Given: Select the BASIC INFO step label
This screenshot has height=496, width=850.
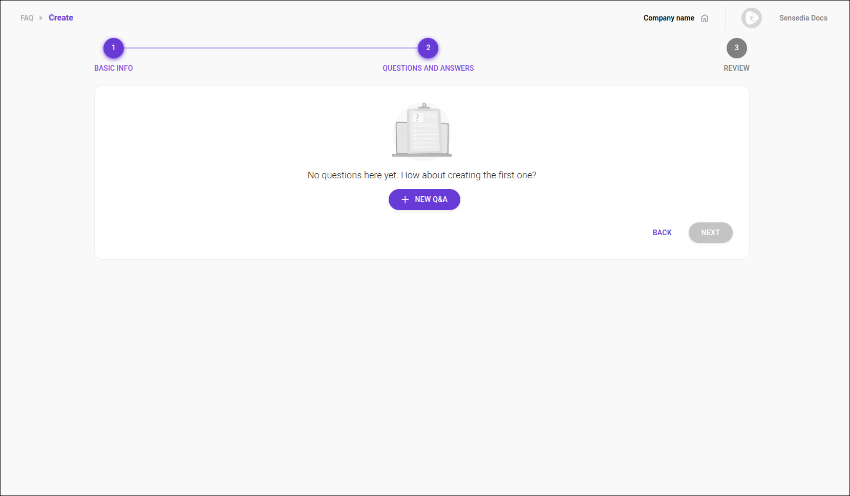Looking at the screenshot, I should pos(113,68).
